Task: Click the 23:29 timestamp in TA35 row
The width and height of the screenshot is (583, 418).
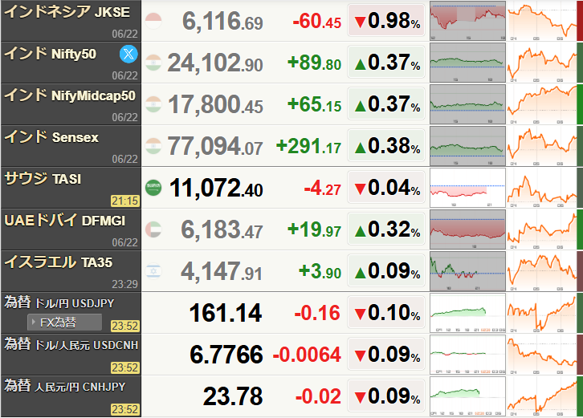Action: 125,284
